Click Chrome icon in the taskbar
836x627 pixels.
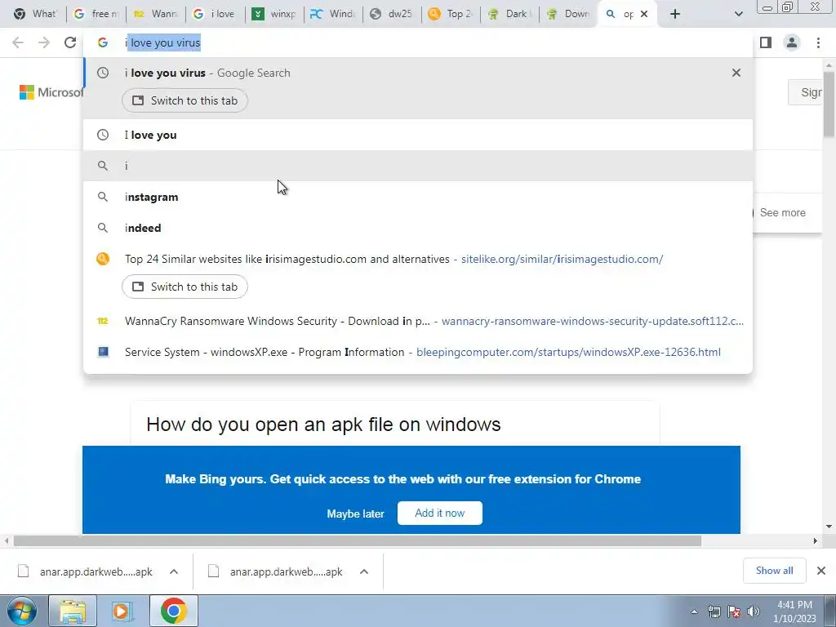173,611
